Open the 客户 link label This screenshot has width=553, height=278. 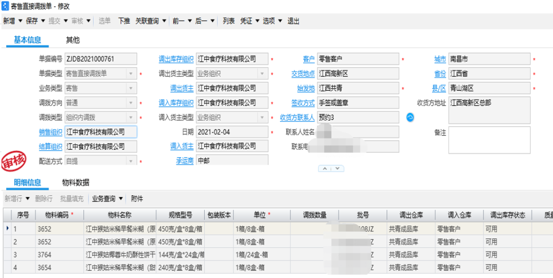point(309,59)
